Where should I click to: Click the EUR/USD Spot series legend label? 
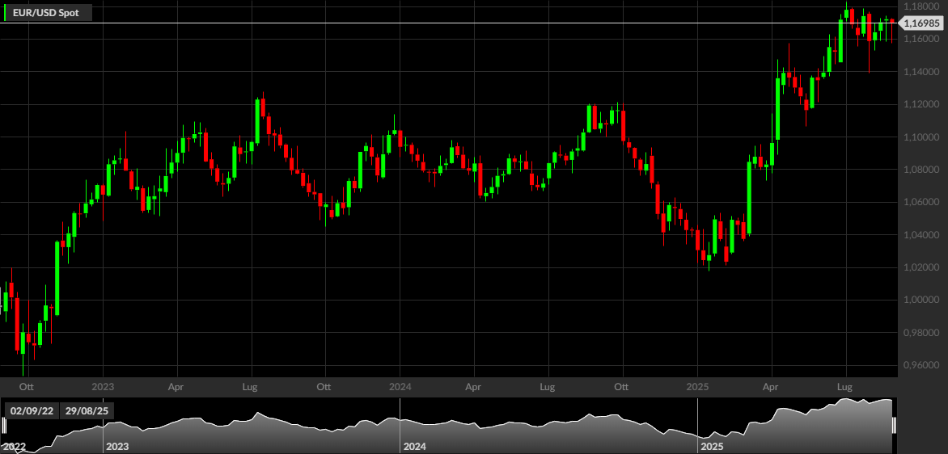point(45,13)
